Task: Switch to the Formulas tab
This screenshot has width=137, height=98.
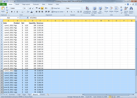Action: pos(36,4)
